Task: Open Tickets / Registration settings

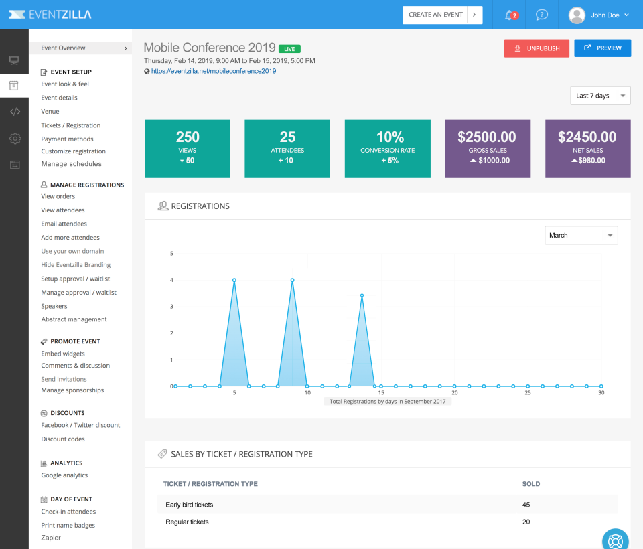Action: (x=70, y=125)
